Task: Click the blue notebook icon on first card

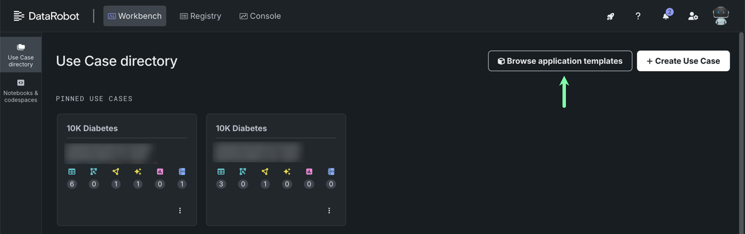Action: (x=182, y=171)
